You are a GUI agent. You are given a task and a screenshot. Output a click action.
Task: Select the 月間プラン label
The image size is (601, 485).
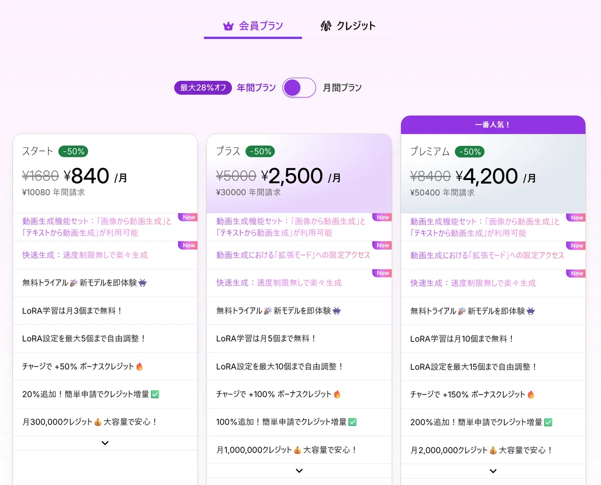(342, 87)
